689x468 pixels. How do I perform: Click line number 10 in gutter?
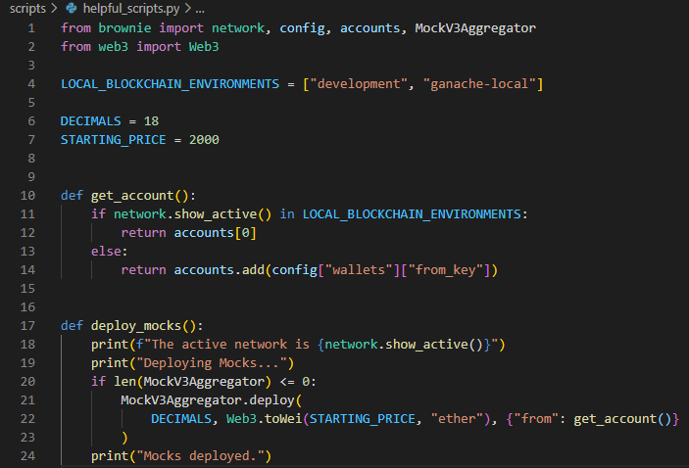tap(27, 196)
